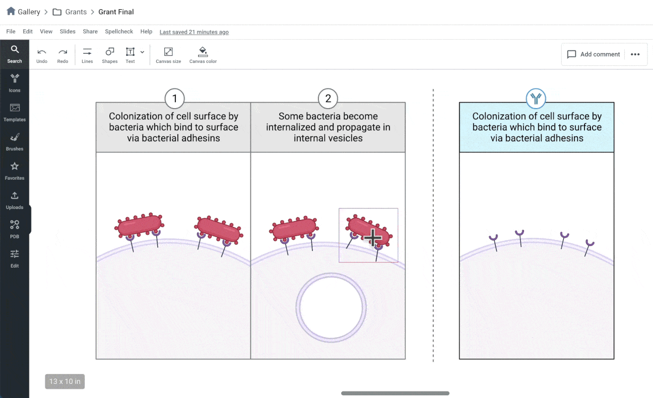Open the Help menu
This screenshot has height=398, width=653.
(146, 31)
